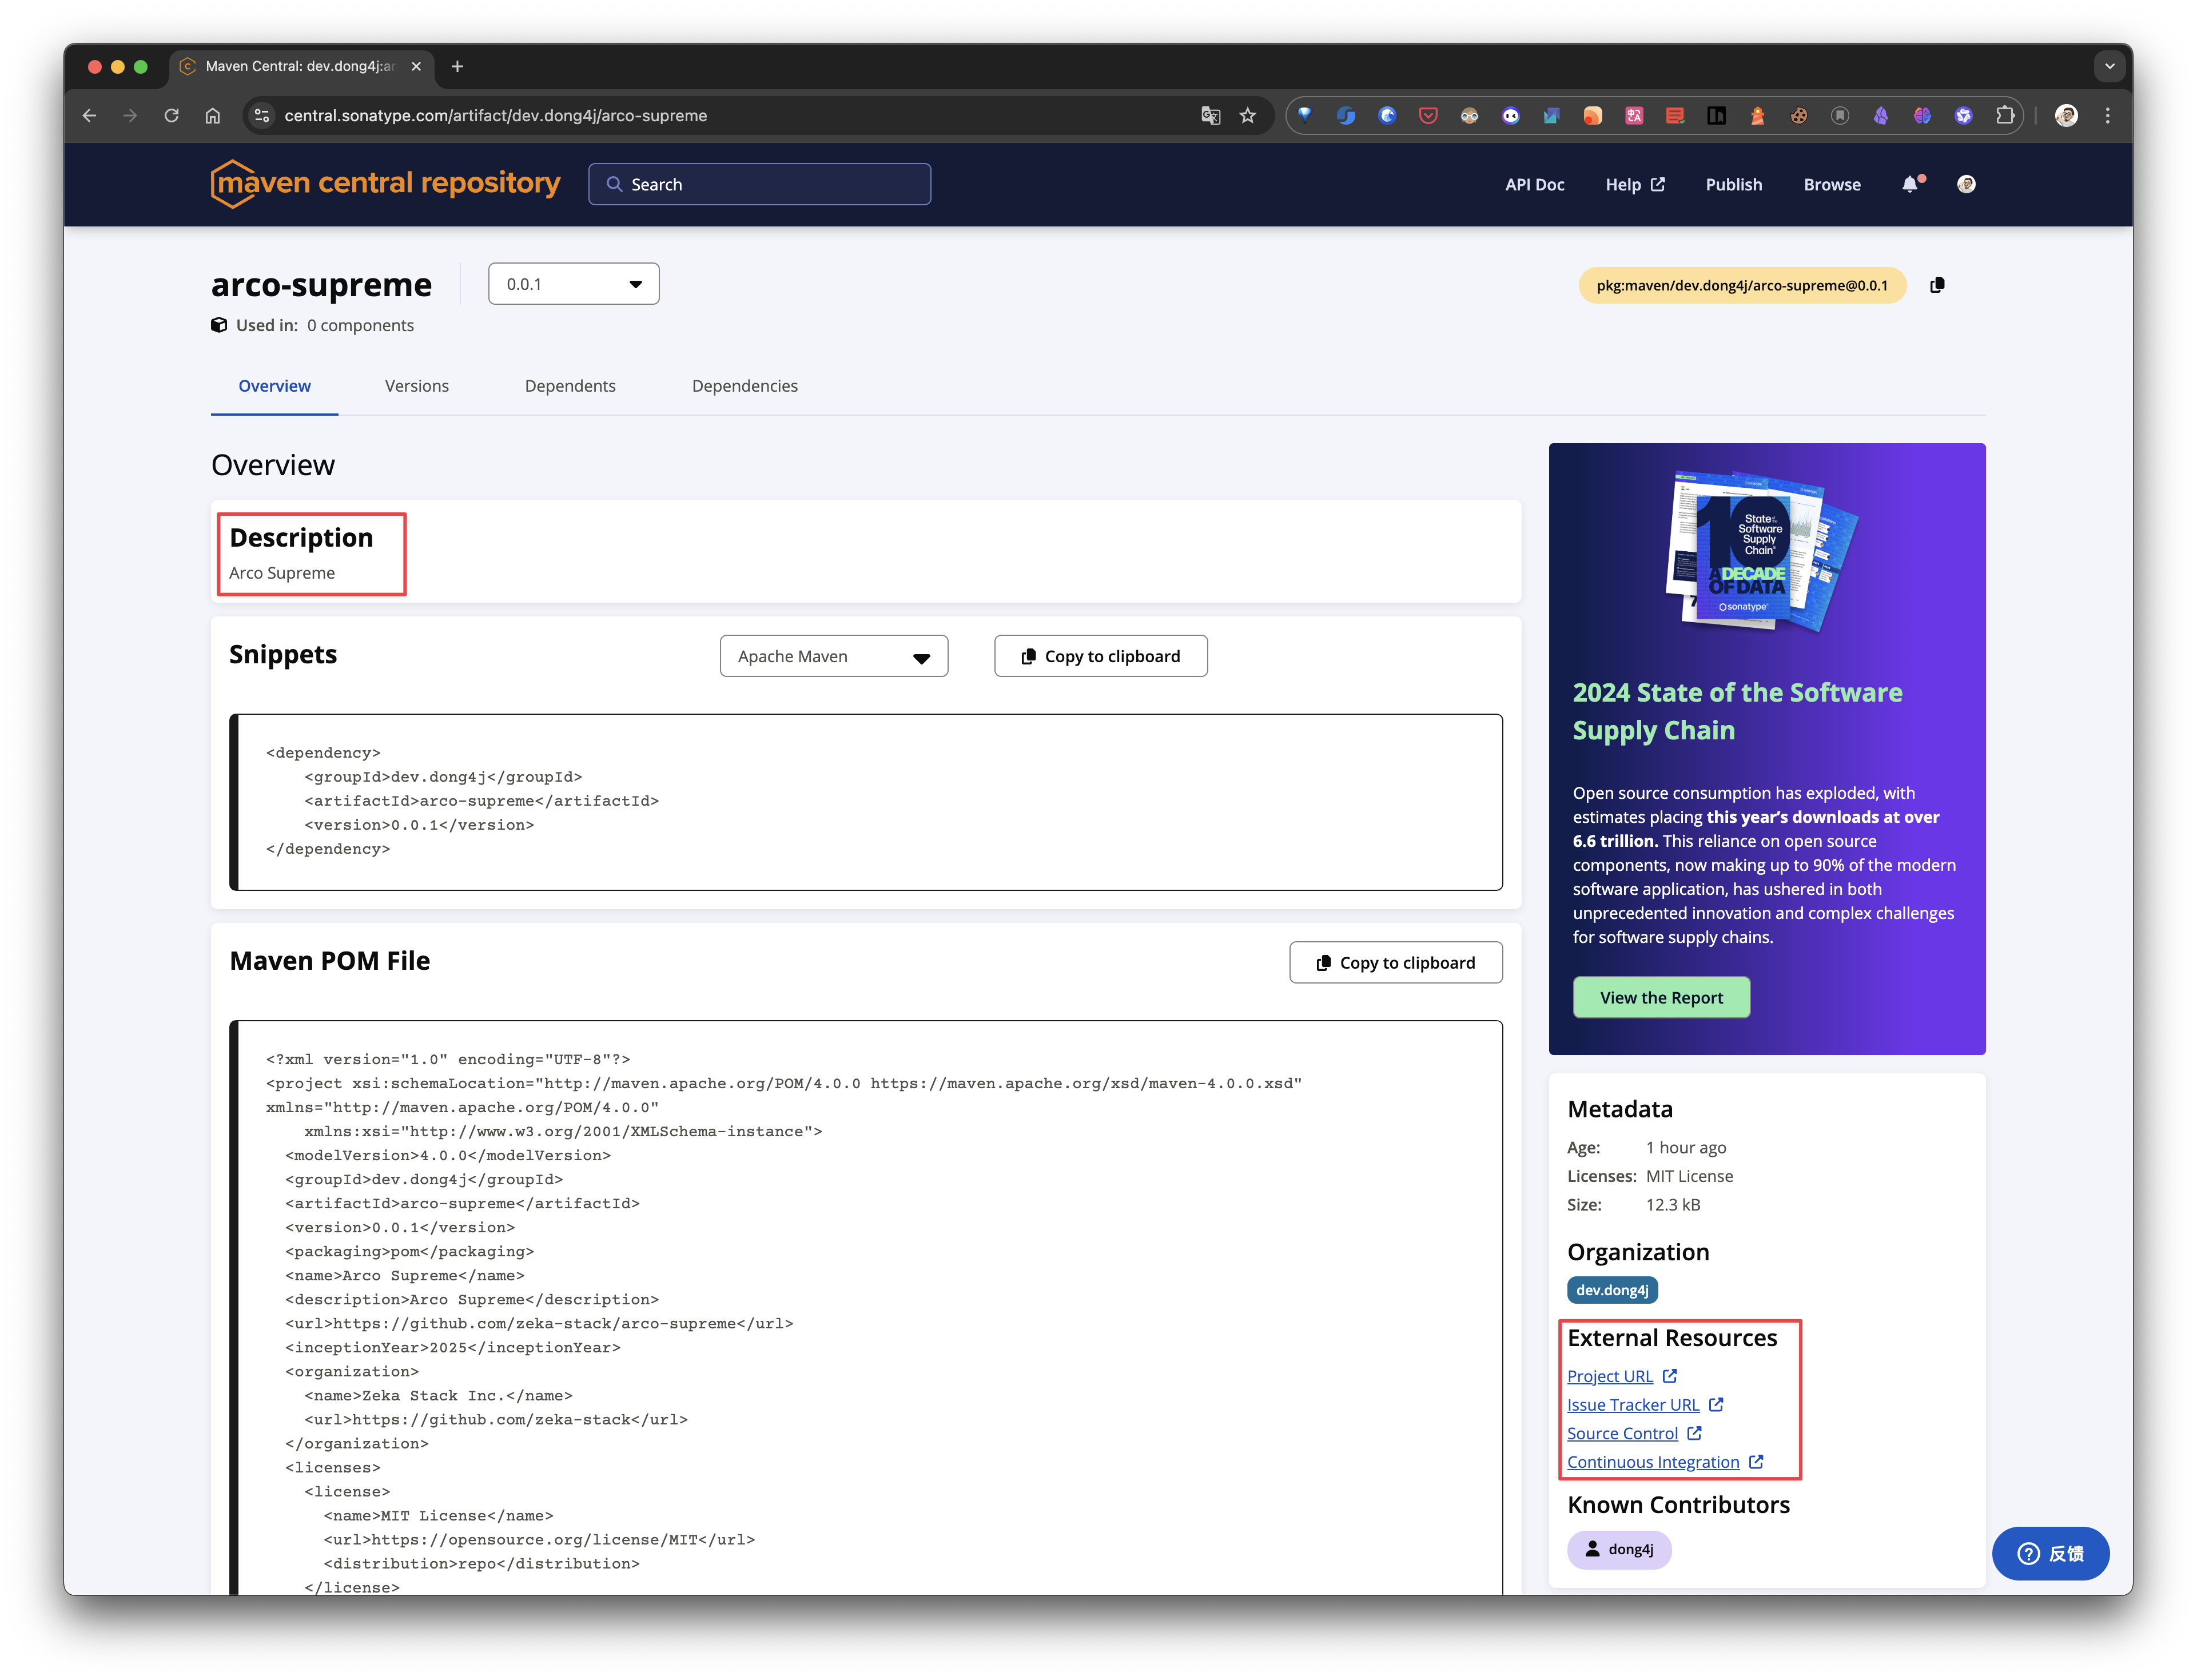The image size is (2197, 1680).
Task: Close the Maven Central tab
Action: pos(416,67)
